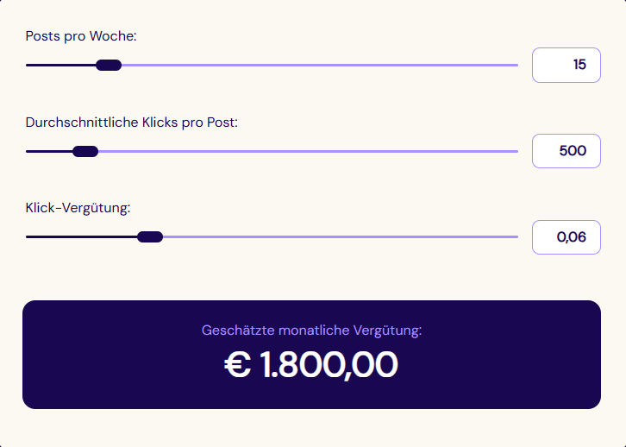The height and width of the screenshot is (447, 626).
Task: Set clicks-per-post slider to far left end
Action: pyautogui.click(x=28, y=151)
